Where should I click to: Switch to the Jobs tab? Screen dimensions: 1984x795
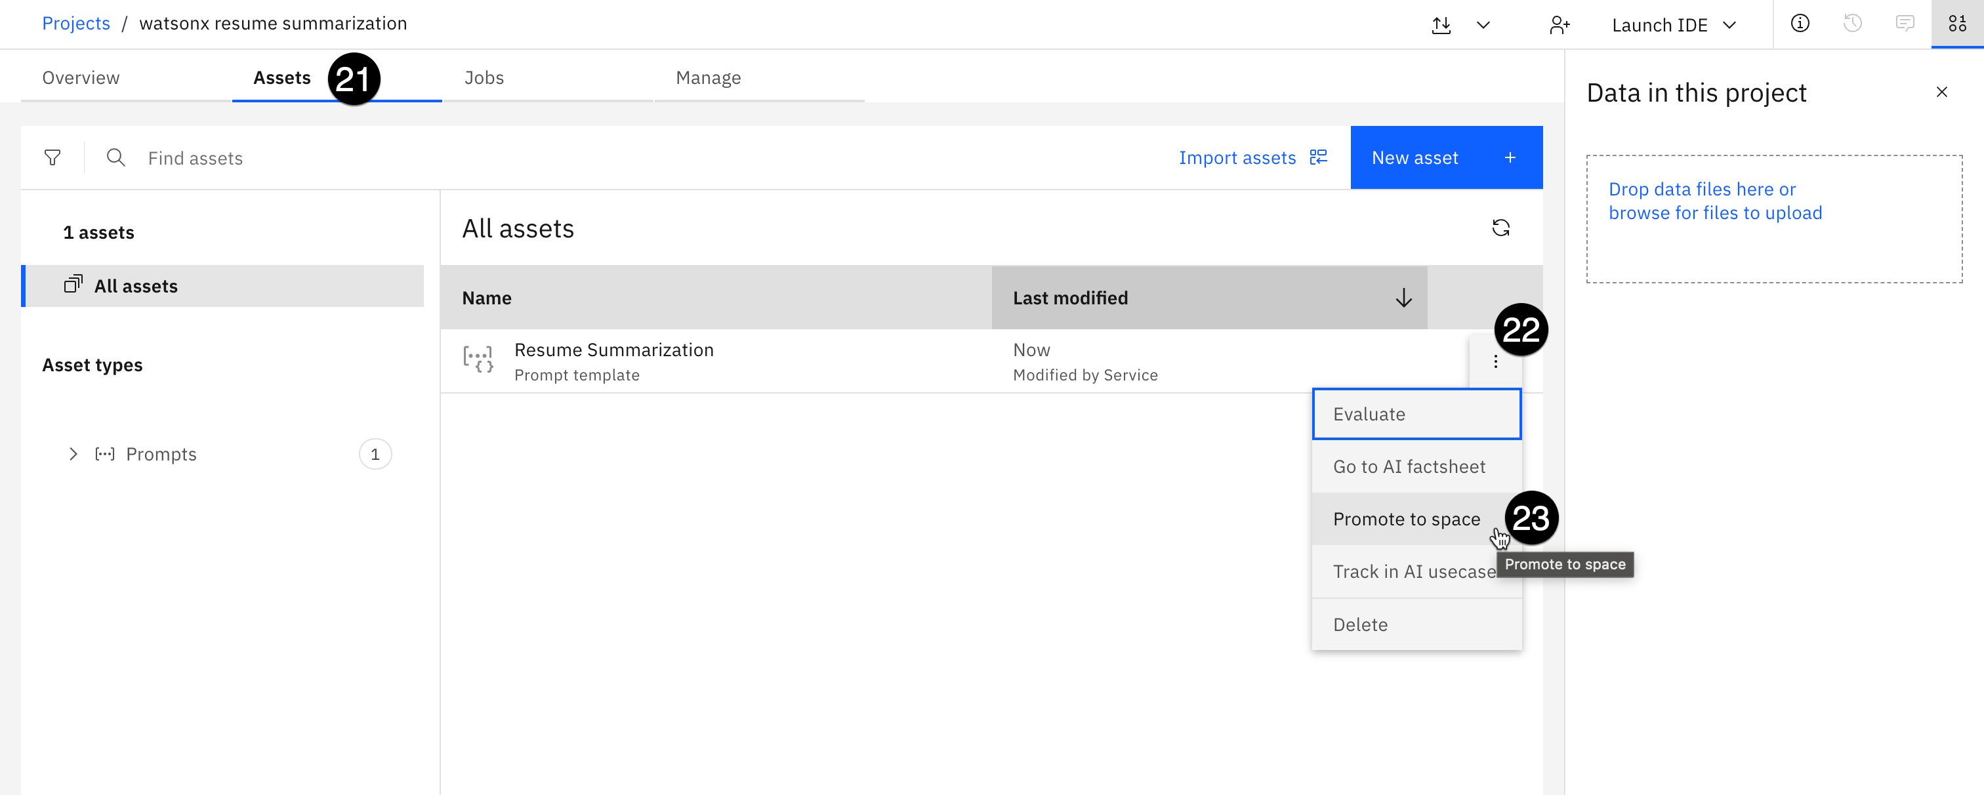(x=484, y=78)
